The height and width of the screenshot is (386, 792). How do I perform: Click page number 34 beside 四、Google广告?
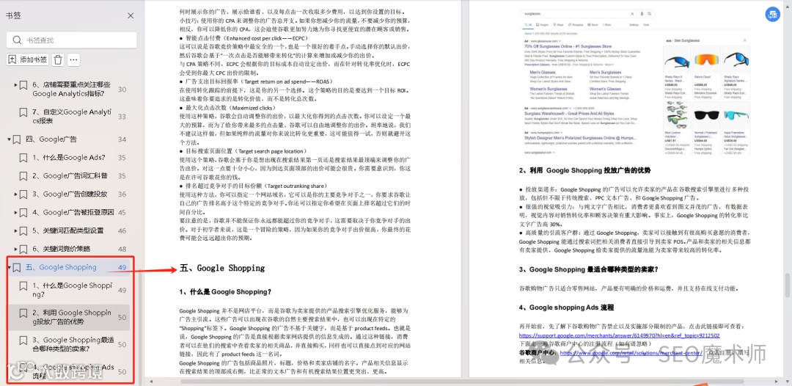[122, 139]
